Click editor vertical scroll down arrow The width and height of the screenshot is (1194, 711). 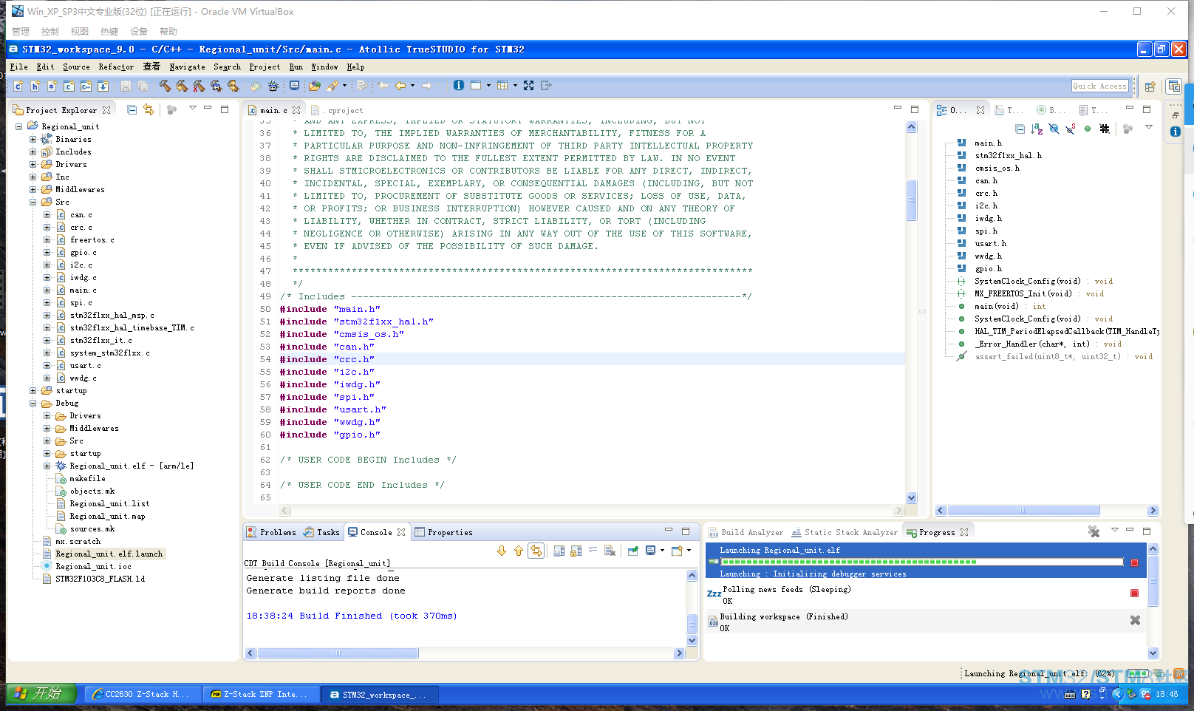[911, 498]
